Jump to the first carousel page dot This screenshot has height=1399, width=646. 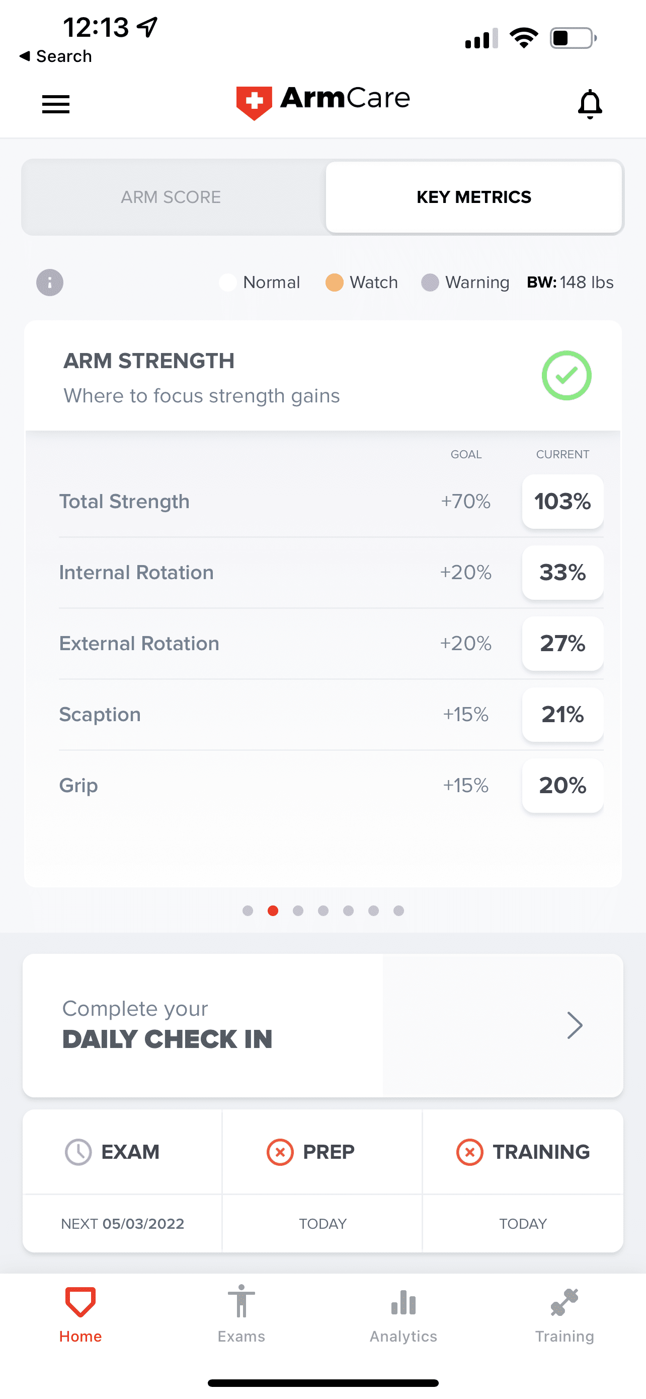(x=248, y=911)
